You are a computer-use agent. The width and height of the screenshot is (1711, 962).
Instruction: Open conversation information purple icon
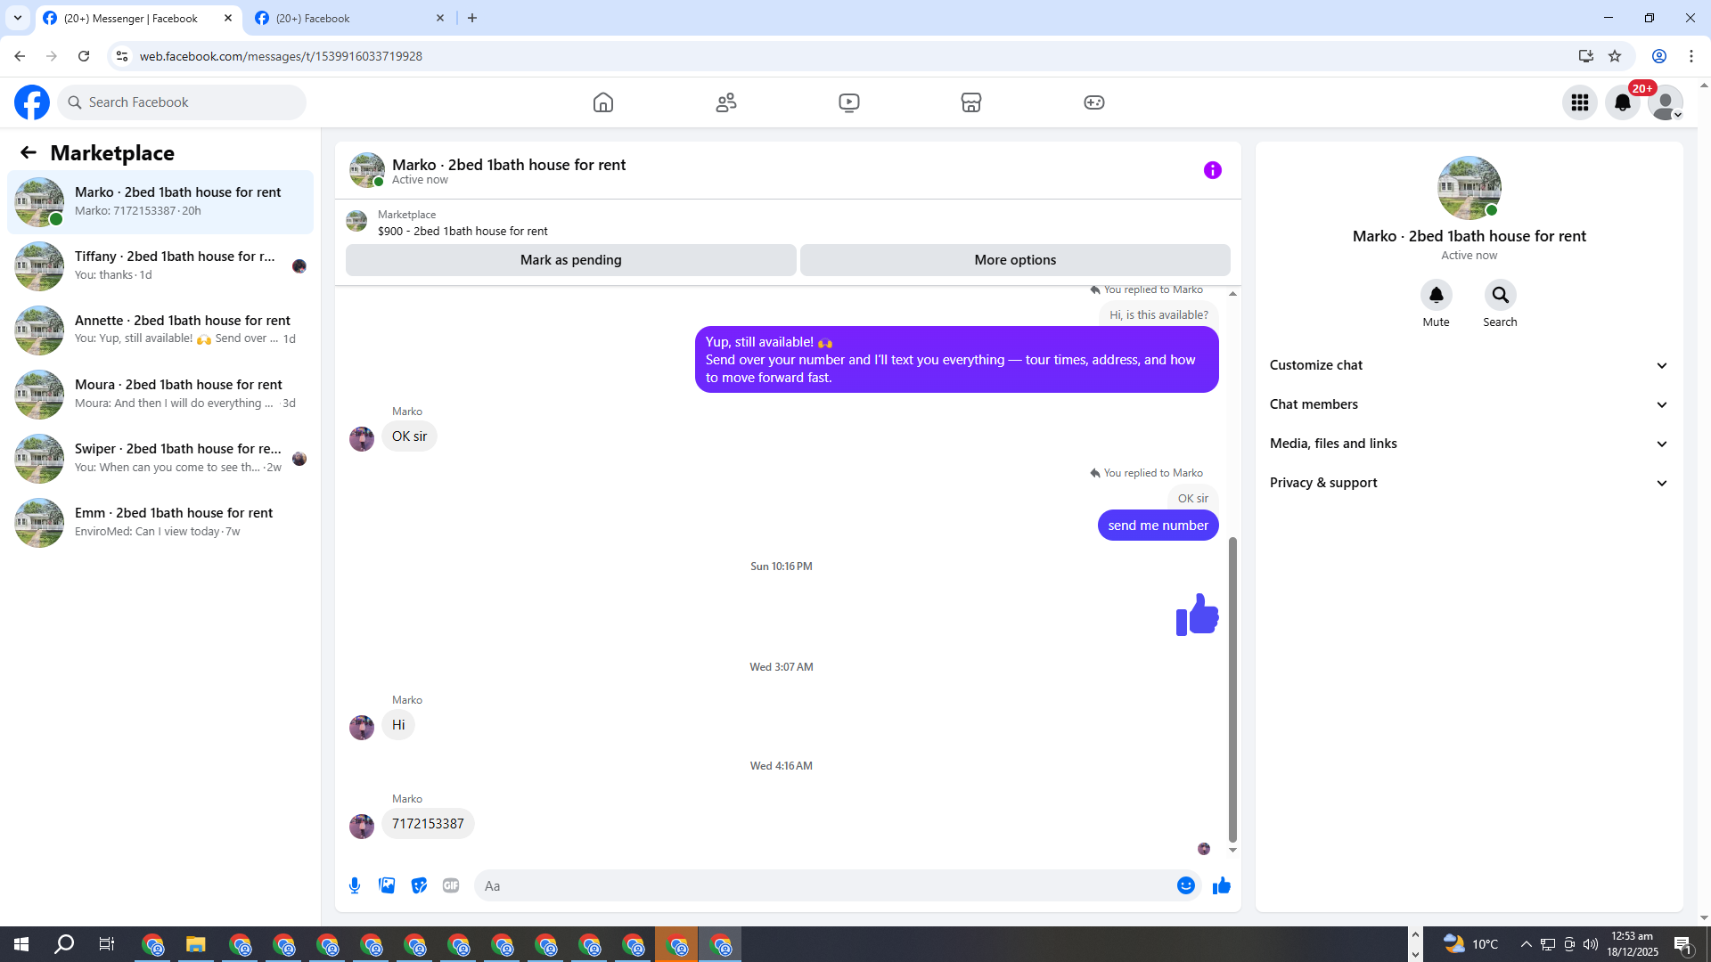[x=1212, y=170]
